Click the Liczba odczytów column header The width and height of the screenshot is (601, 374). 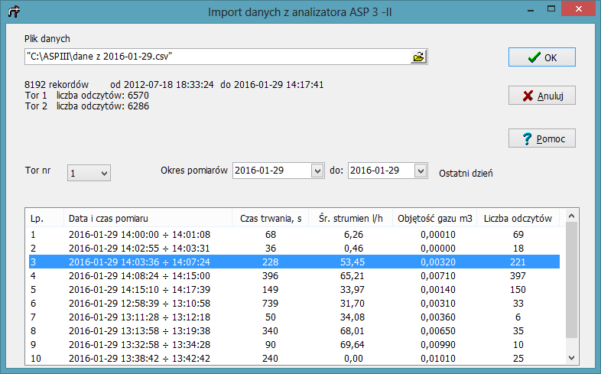coord(518,219)
